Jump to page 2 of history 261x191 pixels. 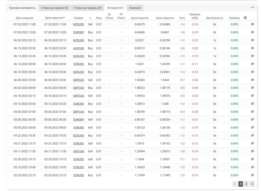click(x=246, y=184)
